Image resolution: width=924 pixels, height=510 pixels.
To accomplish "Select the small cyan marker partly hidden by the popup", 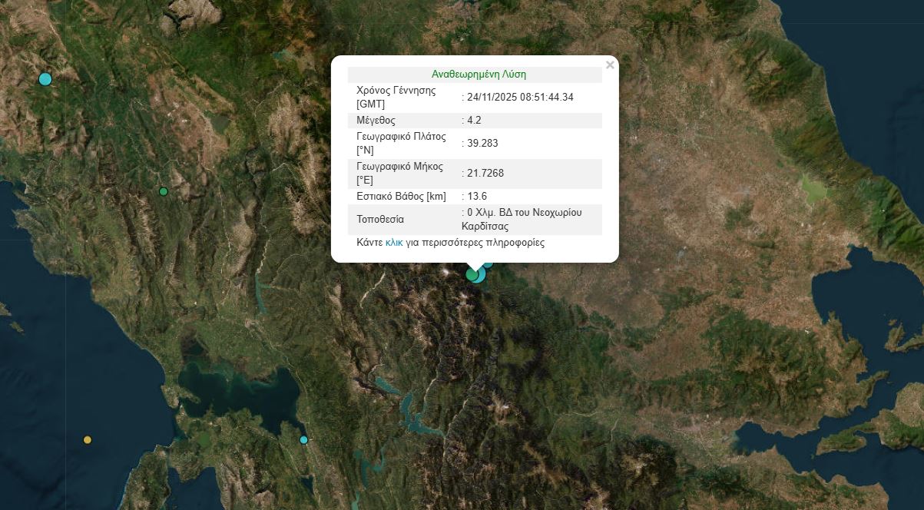I will 488,264.
